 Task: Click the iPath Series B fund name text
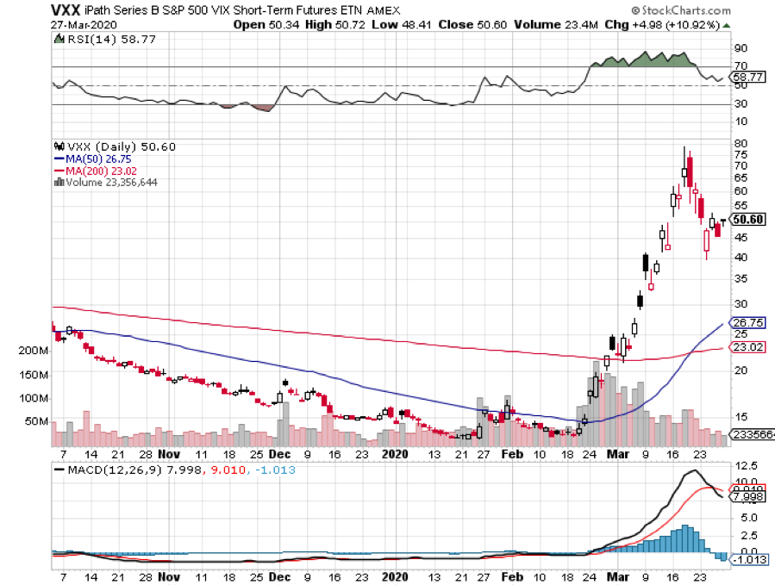point(223,10)
